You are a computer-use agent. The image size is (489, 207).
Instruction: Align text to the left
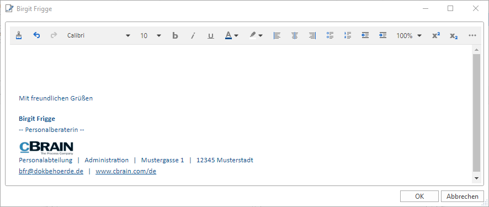[x=277, y=35]
